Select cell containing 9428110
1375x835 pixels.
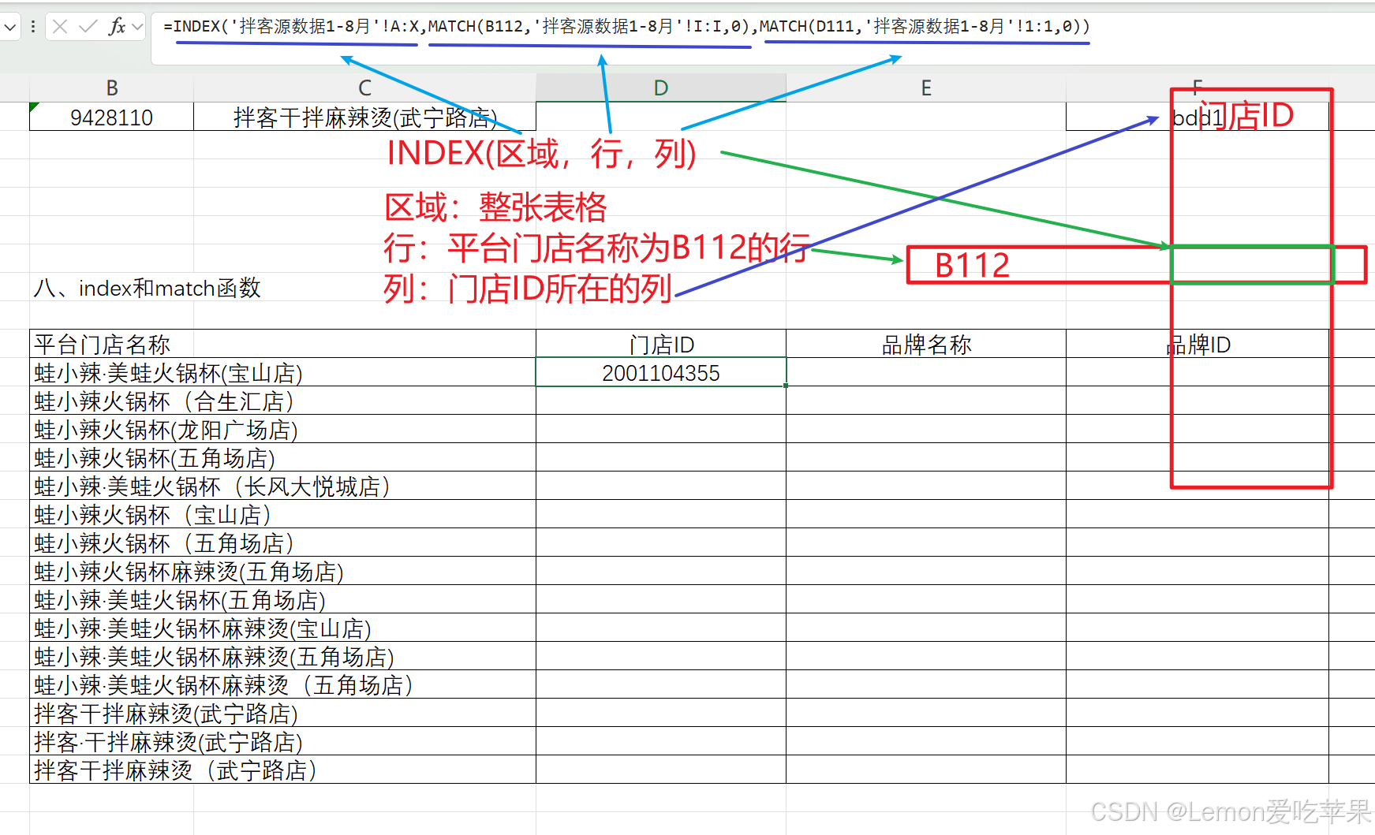112,117
